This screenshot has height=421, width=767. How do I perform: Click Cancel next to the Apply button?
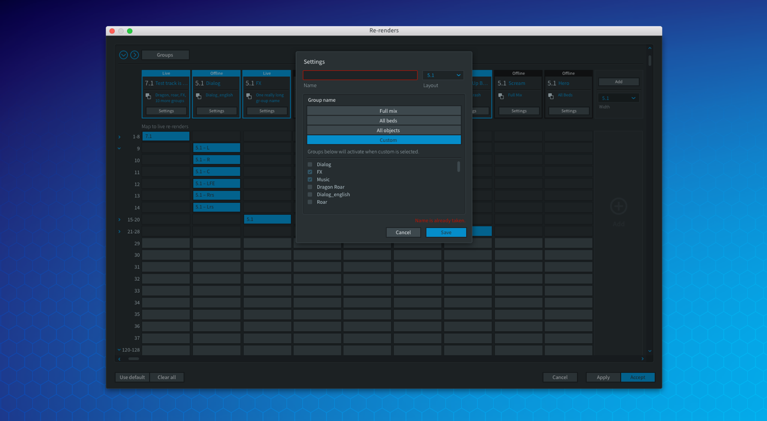[560, 377]
